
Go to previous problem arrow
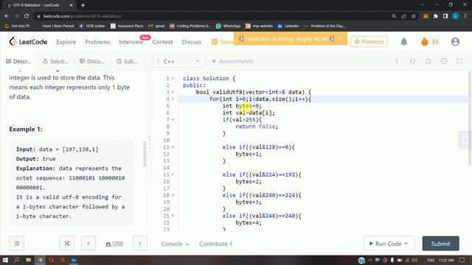(88, 244)
